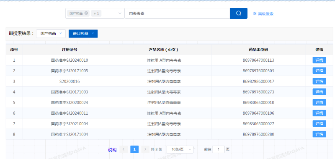Screen dimensions: 335x161
Task: Select registration number 国药准字SJ20210004
Action: pyautogui.click(x=70, y=124)
